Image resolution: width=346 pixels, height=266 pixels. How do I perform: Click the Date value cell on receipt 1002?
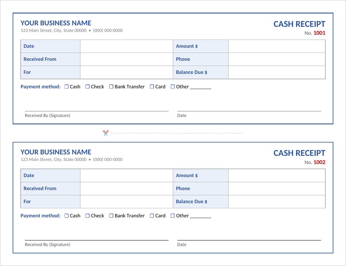click(126, 176)
